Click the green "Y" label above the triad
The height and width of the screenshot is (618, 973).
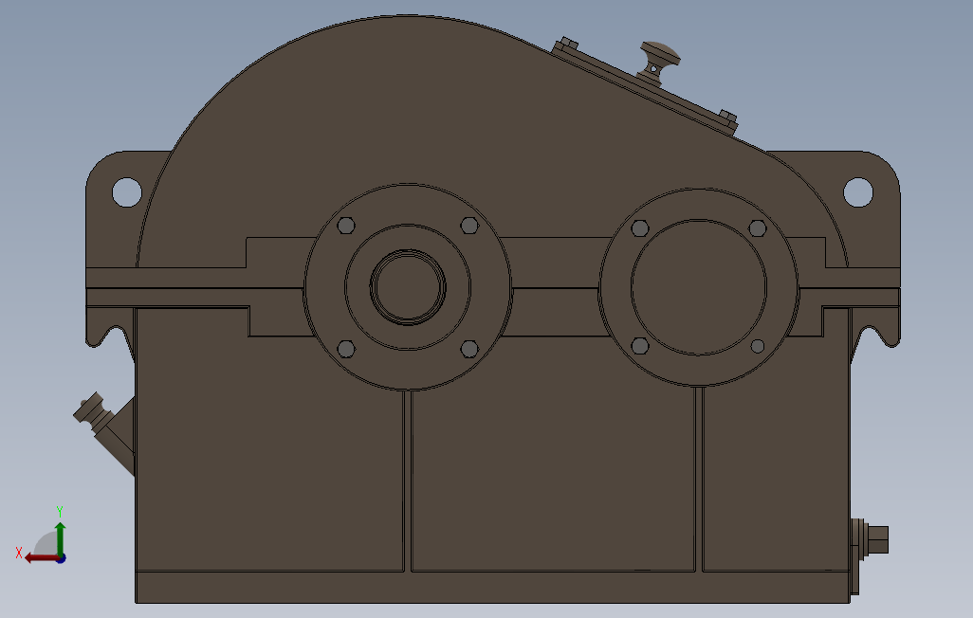pos(60,512)
